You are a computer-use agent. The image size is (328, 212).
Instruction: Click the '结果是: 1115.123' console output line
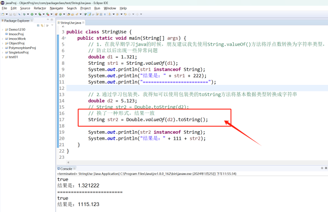click(x=78, y=204)
